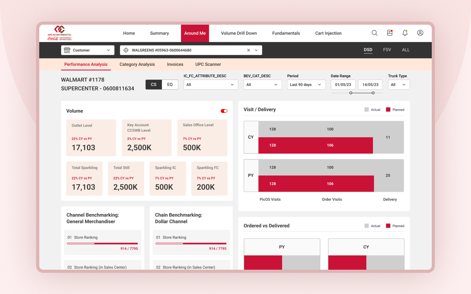Screen dimensions: 471x294
Task: Switch to the Category Analysis tab
Action: coord(137,64)
